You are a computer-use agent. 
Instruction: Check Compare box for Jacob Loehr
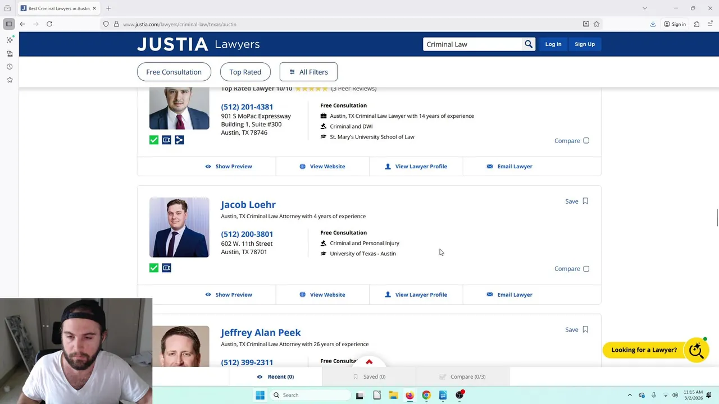pos(586,269)
